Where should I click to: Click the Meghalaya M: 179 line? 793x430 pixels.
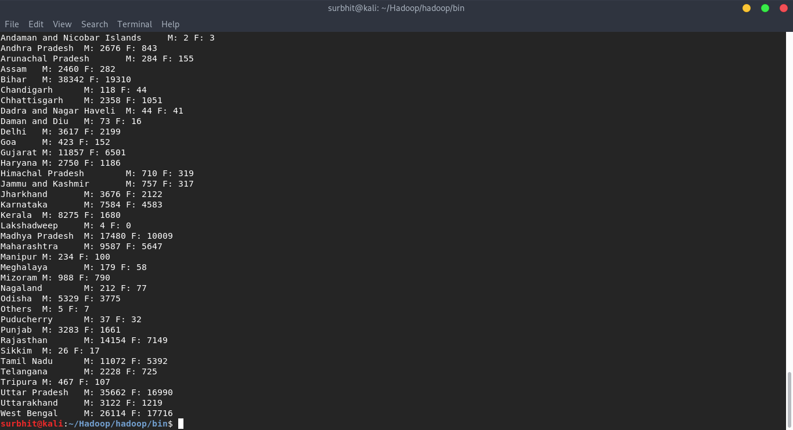(x=74, y=267)
